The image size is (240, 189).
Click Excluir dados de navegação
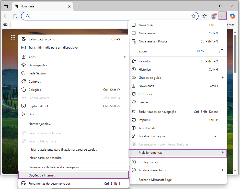[x=157, y=112]
